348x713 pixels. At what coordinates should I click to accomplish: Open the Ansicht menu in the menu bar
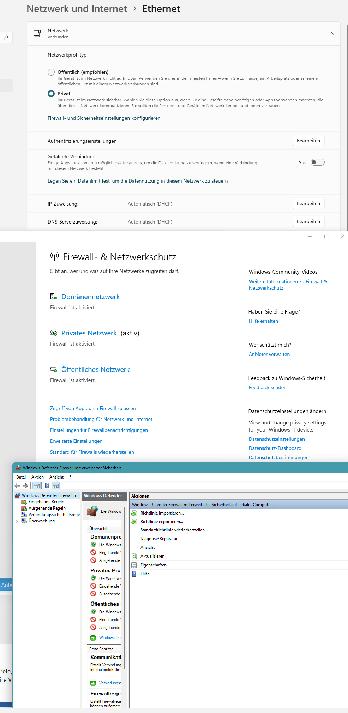coord(56,477)
